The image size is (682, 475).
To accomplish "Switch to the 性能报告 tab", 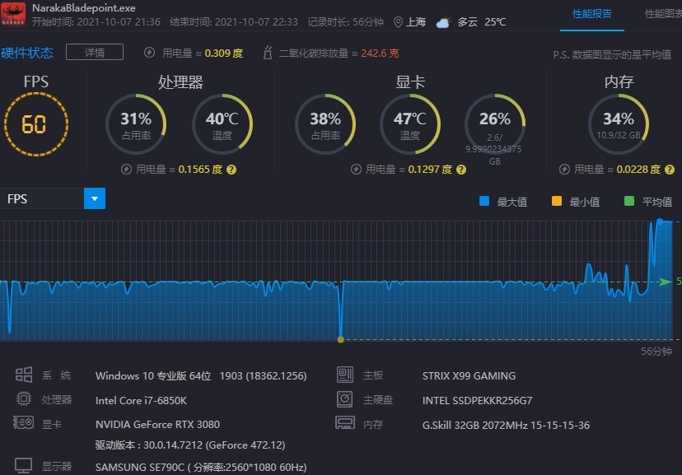I will [591, 14].
